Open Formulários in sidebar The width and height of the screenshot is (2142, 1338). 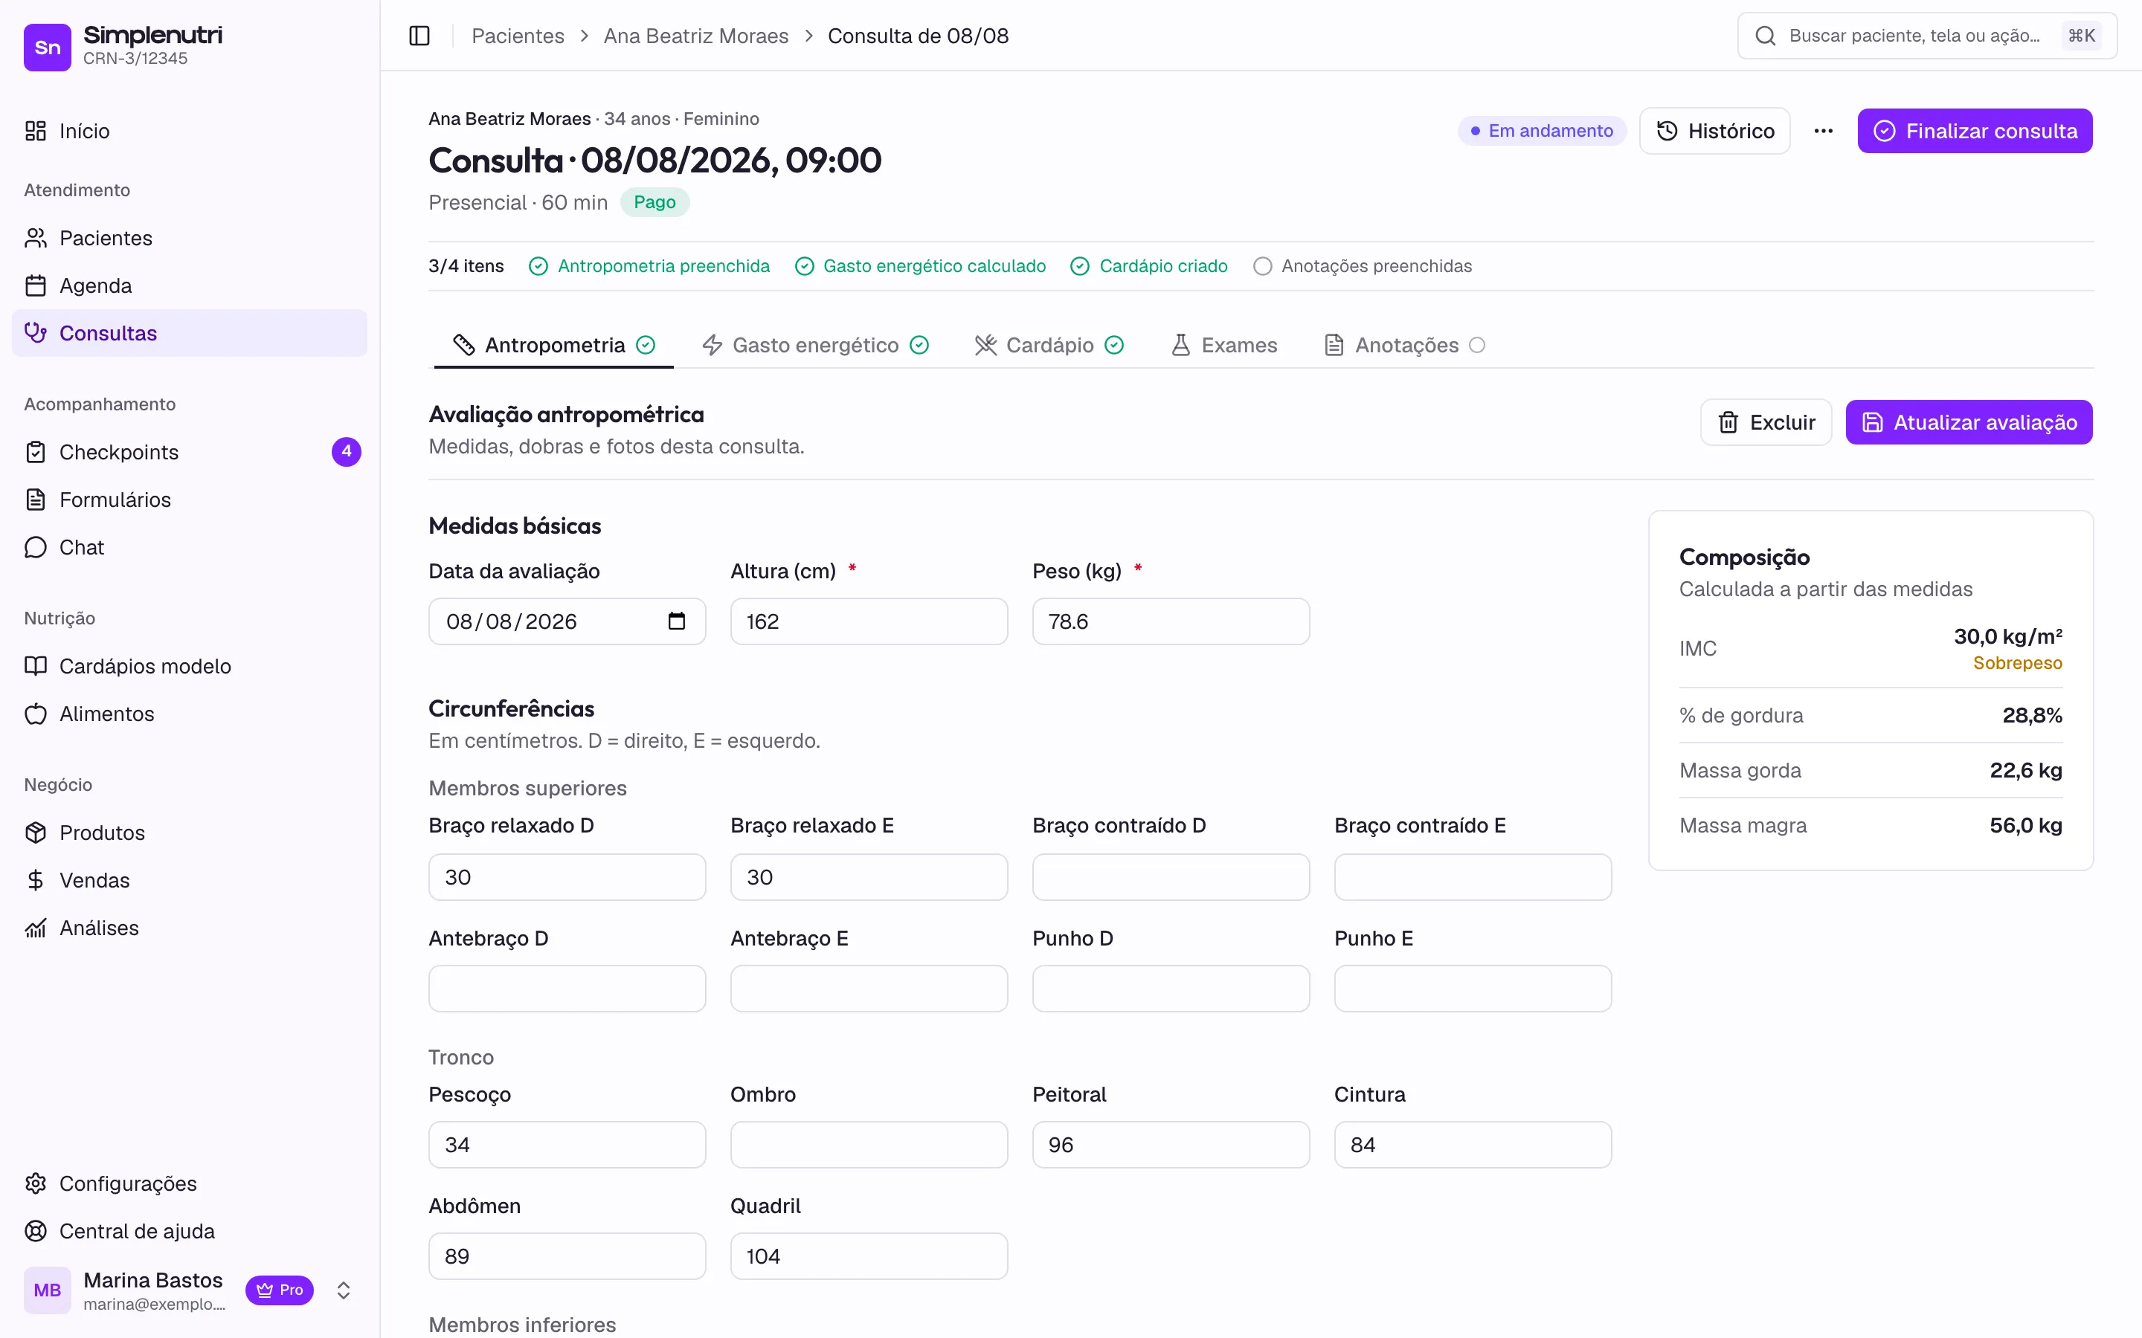pyautogui.click(x=190, y=500)
